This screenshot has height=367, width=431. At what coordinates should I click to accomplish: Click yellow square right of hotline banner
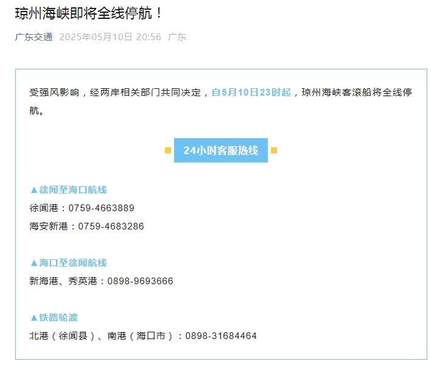(274, 150)
